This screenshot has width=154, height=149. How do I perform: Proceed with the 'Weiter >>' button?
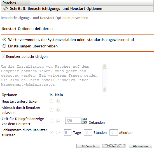click(x=114, y=146)
